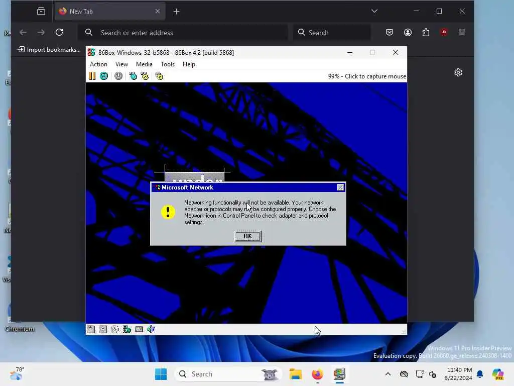Focus the Firefox address bar
Image resolution: width=514 pixels, height=386 pixels.
(x=183, y=33)
